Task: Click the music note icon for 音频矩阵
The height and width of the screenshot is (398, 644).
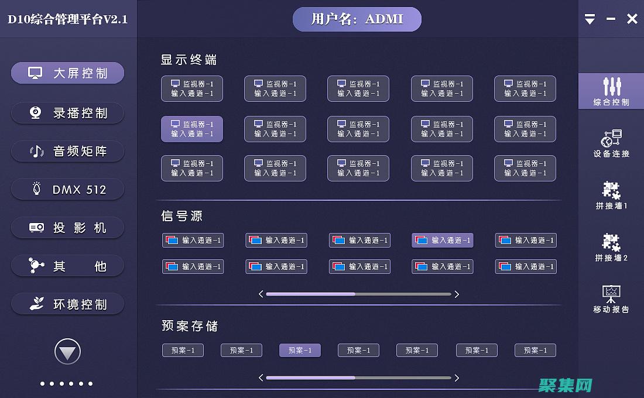Action: [37, 151]
